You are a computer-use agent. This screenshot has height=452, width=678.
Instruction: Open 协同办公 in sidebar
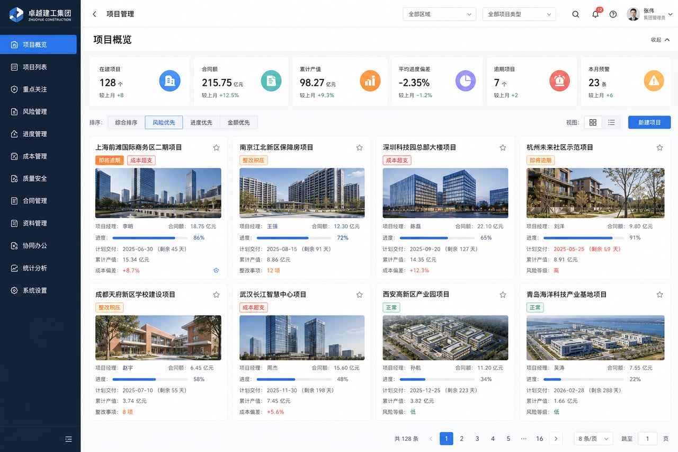tap(38, 245)
